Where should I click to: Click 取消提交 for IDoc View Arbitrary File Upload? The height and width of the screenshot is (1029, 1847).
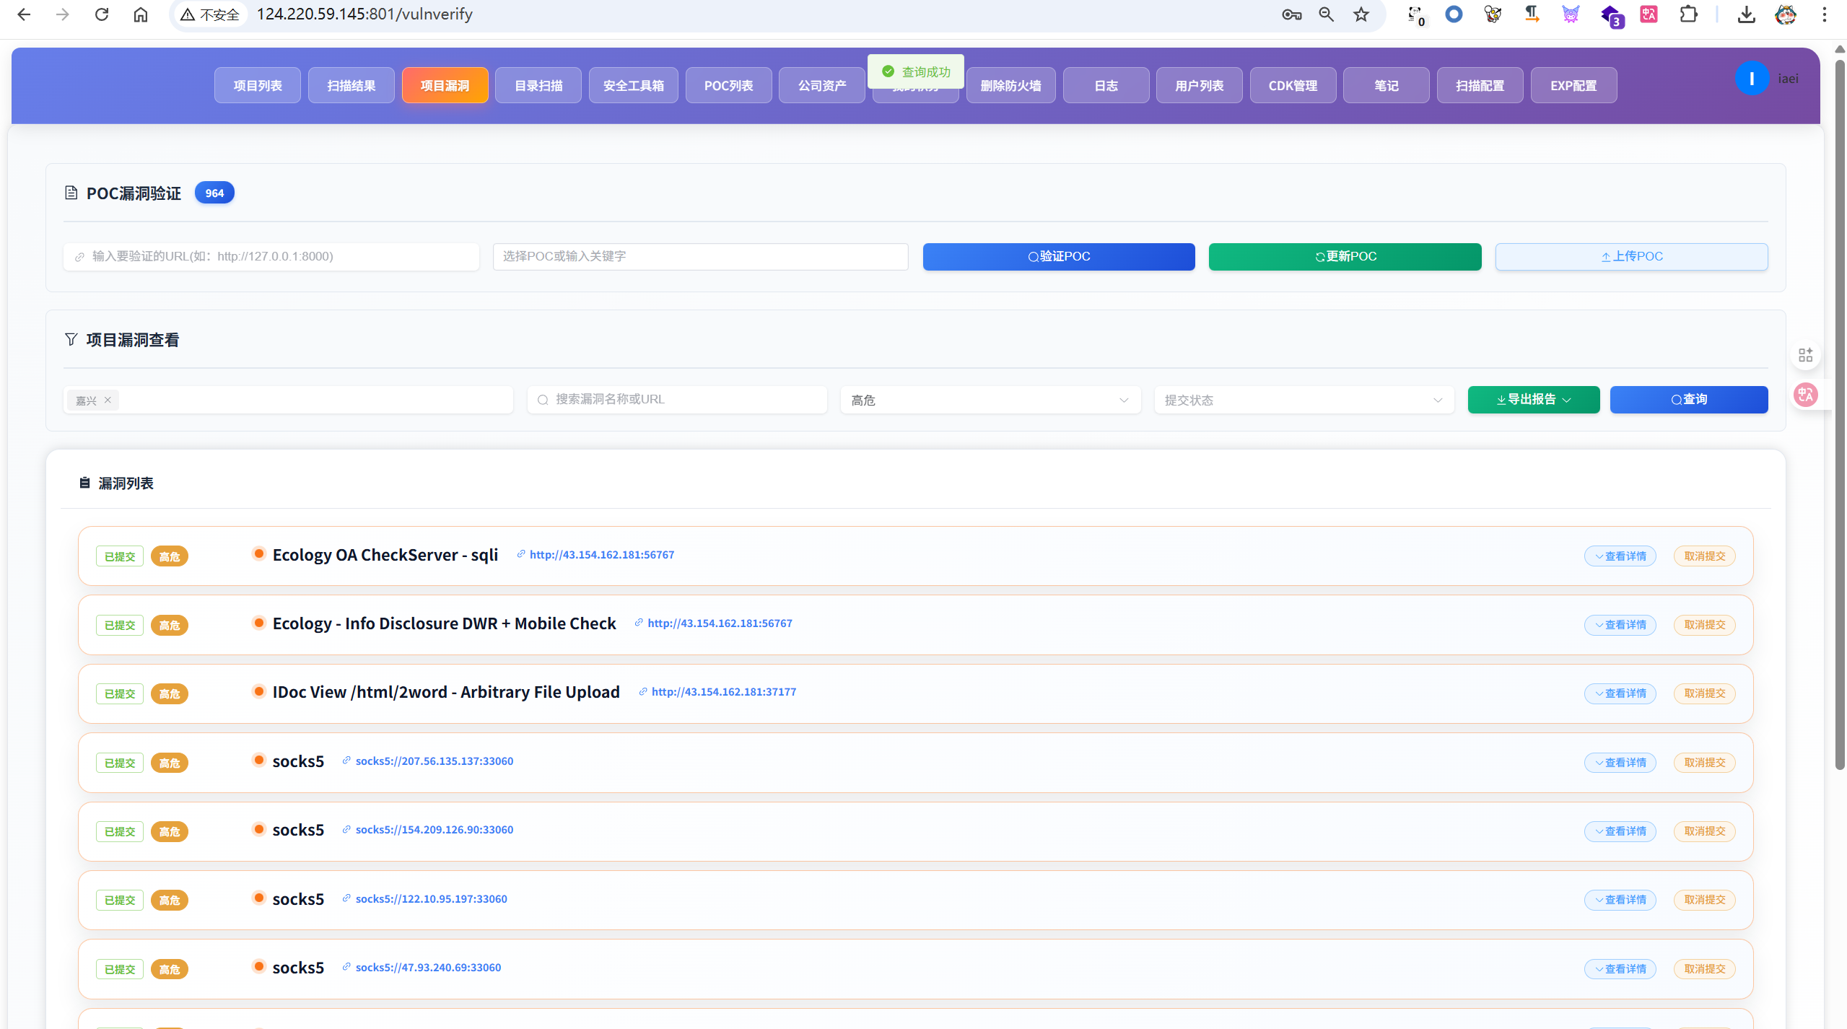(1705, 693)
